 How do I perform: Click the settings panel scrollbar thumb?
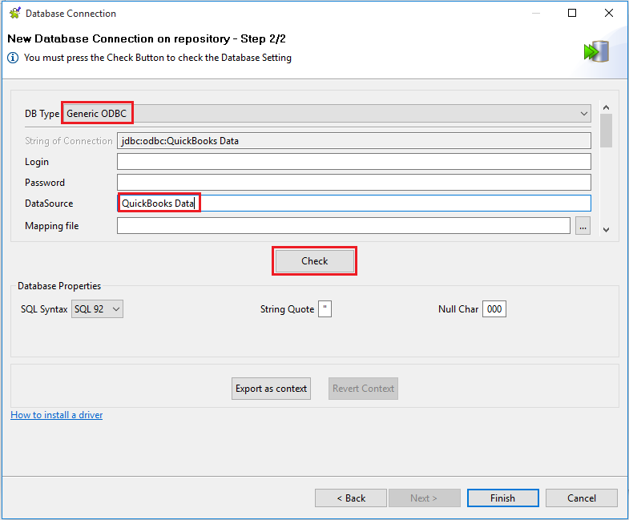tap(606, 131)
